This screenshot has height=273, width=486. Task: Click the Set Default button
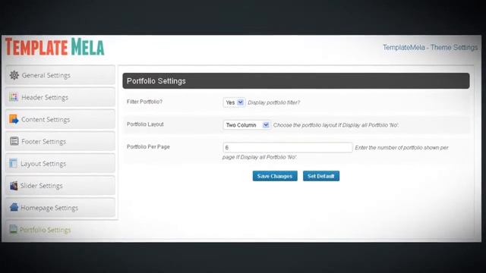(321, 176)
